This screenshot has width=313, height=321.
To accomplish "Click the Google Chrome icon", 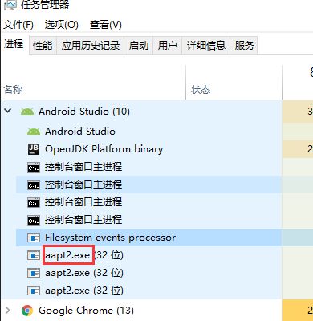I will 27,311.
